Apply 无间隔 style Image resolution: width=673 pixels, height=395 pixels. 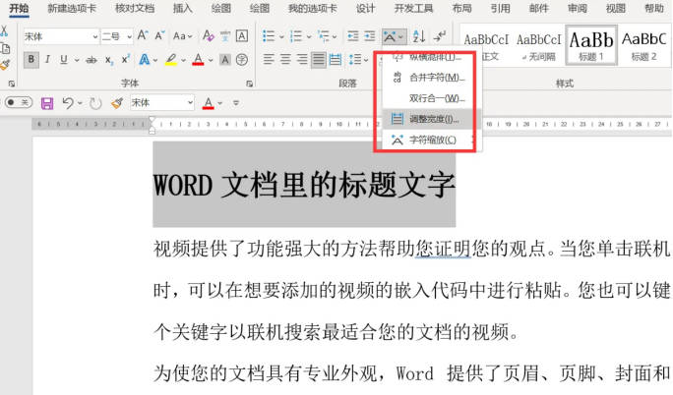[538, 46]
